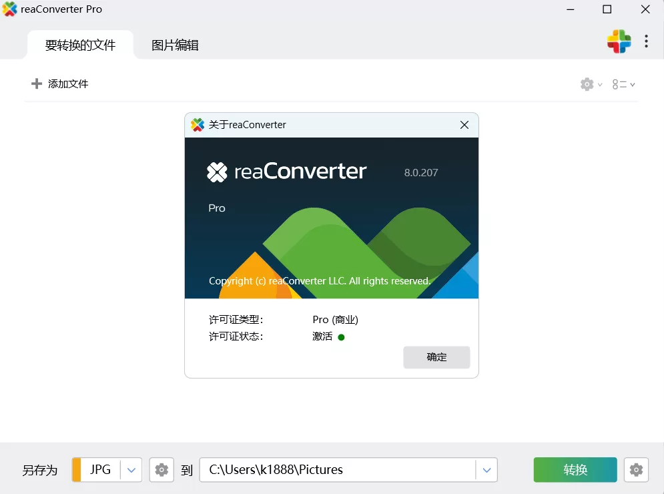Switch to the 图片编辑 tab
The width and height of the screenshot is (664, 494).
point(174,45)
